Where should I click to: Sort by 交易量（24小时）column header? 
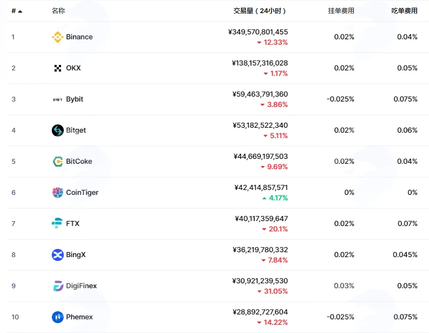(x=259, y=11)
